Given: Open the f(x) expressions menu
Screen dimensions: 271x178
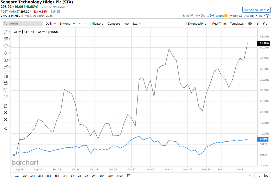Looking at the screenshot, I should pyautogui.click(x=126, y=24).
